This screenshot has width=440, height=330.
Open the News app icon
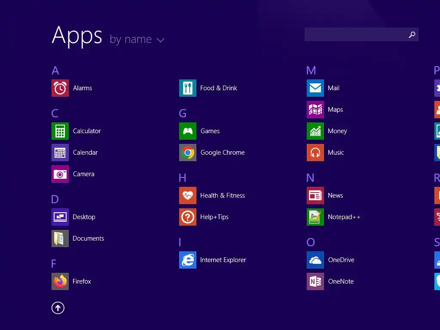[315, 196]
